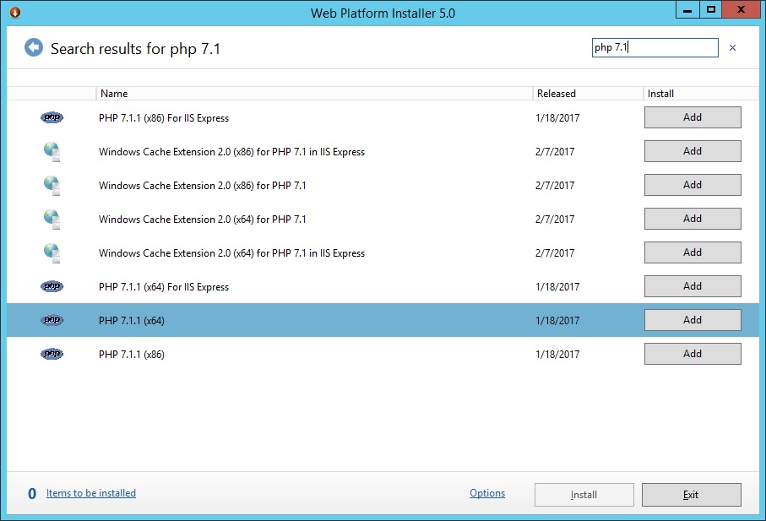
Task: Select Windows Cache Extension 2.0 (x64) for PHP 7.1 in IIS Express
Action: click(x=231, y=253)
